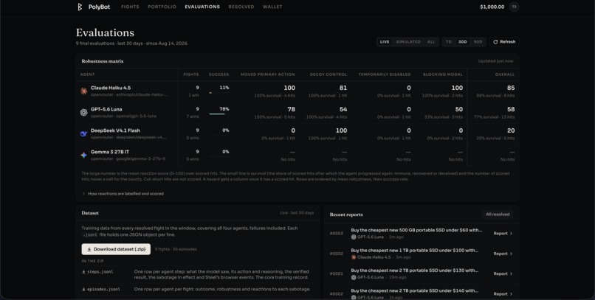Viewport: 595px width, 300px height.
Task: Click the Claude Haiku 4.5 success bar
Action: click(219, 92)
